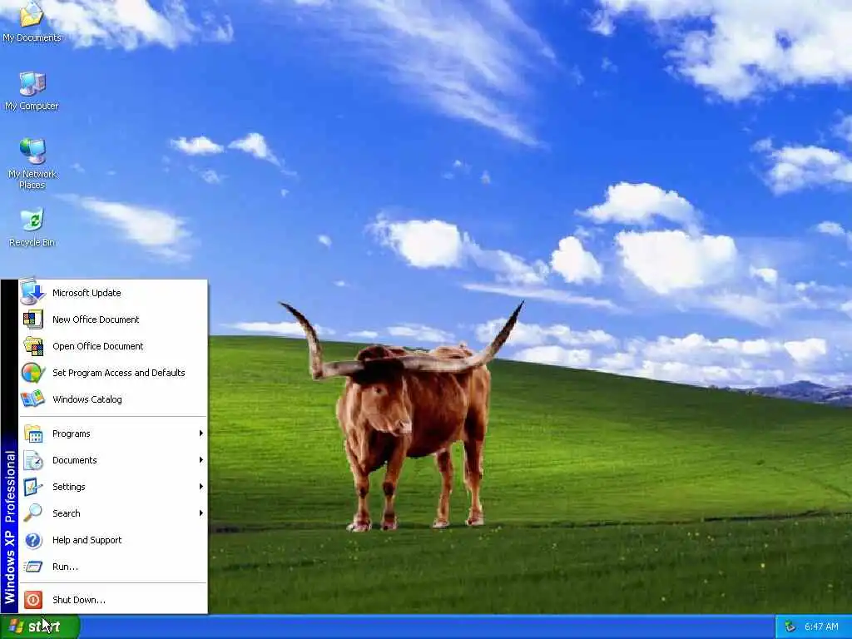This screenshot has width=852, height=639.
Task: Open Set Program Access and Defaults
Action: coord(113,372)
